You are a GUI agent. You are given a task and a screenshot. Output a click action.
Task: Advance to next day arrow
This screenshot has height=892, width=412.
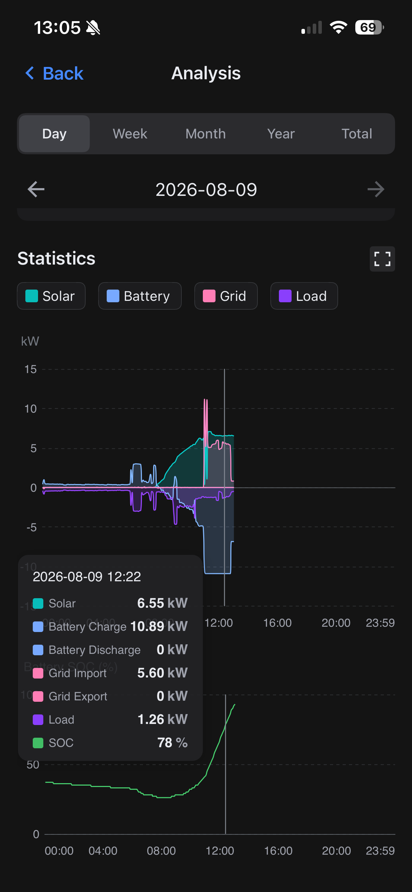pyautogui.click(x=376, y=189)
